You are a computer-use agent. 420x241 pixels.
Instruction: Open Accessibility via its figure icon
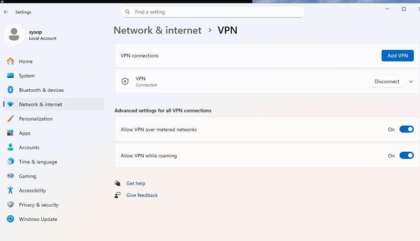[11, 190]
